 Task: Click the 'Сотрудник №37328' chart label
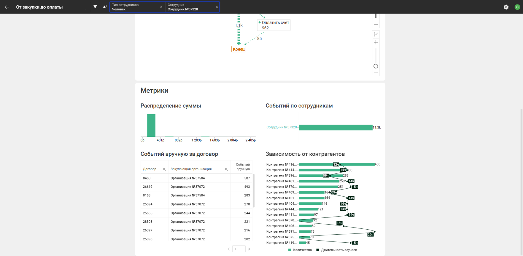click(281, 127)
